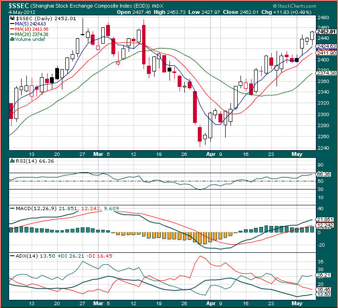Viewport: 338px width, 308px height.
Task: Click the green up-arrow beside the change
Action: tap(314, 12)
